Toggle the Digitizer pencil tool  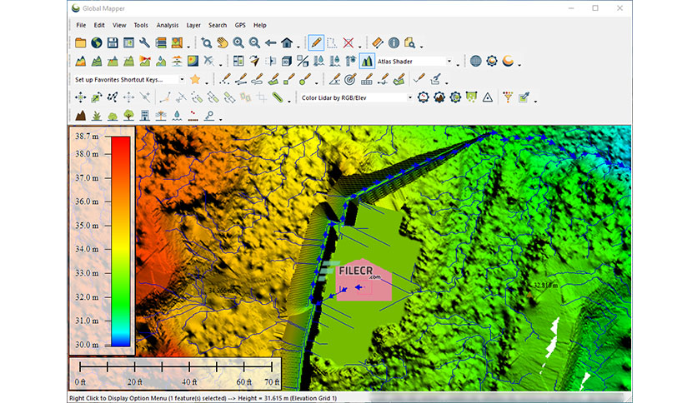coord(316,42)
